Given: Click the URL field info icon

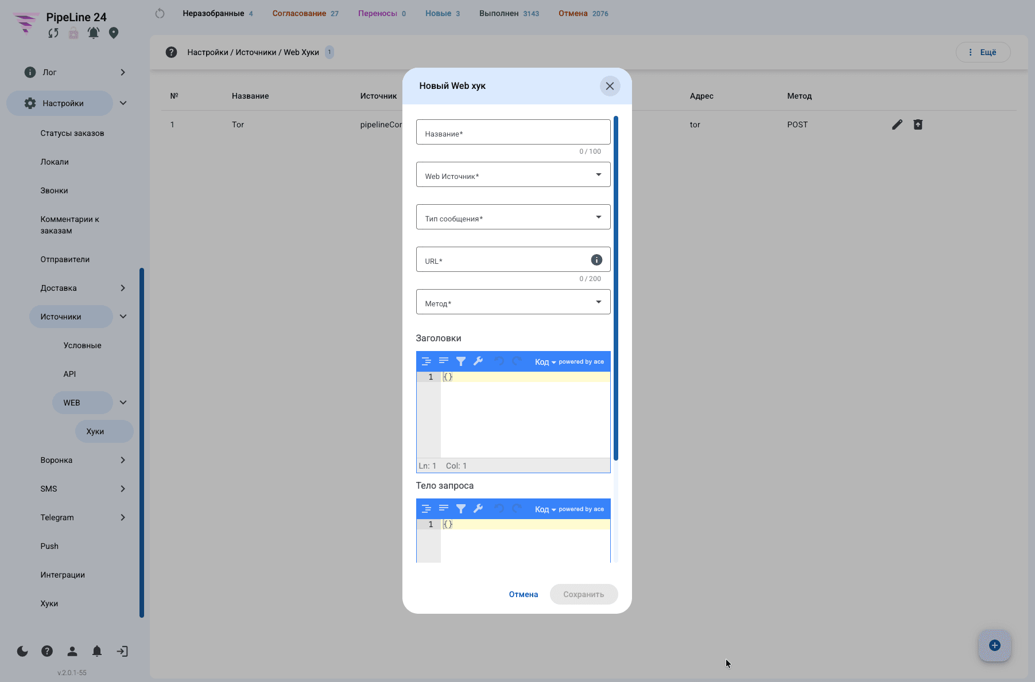Looking at the screenshot, I should [596, 260].
